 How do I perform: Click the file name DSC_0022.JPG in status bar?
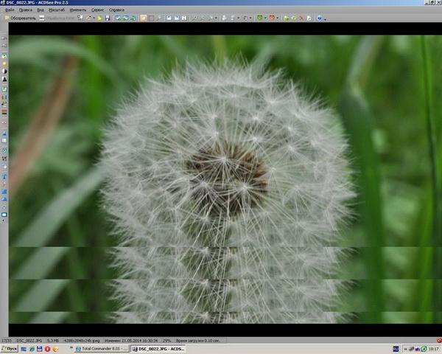pos(29,341)
